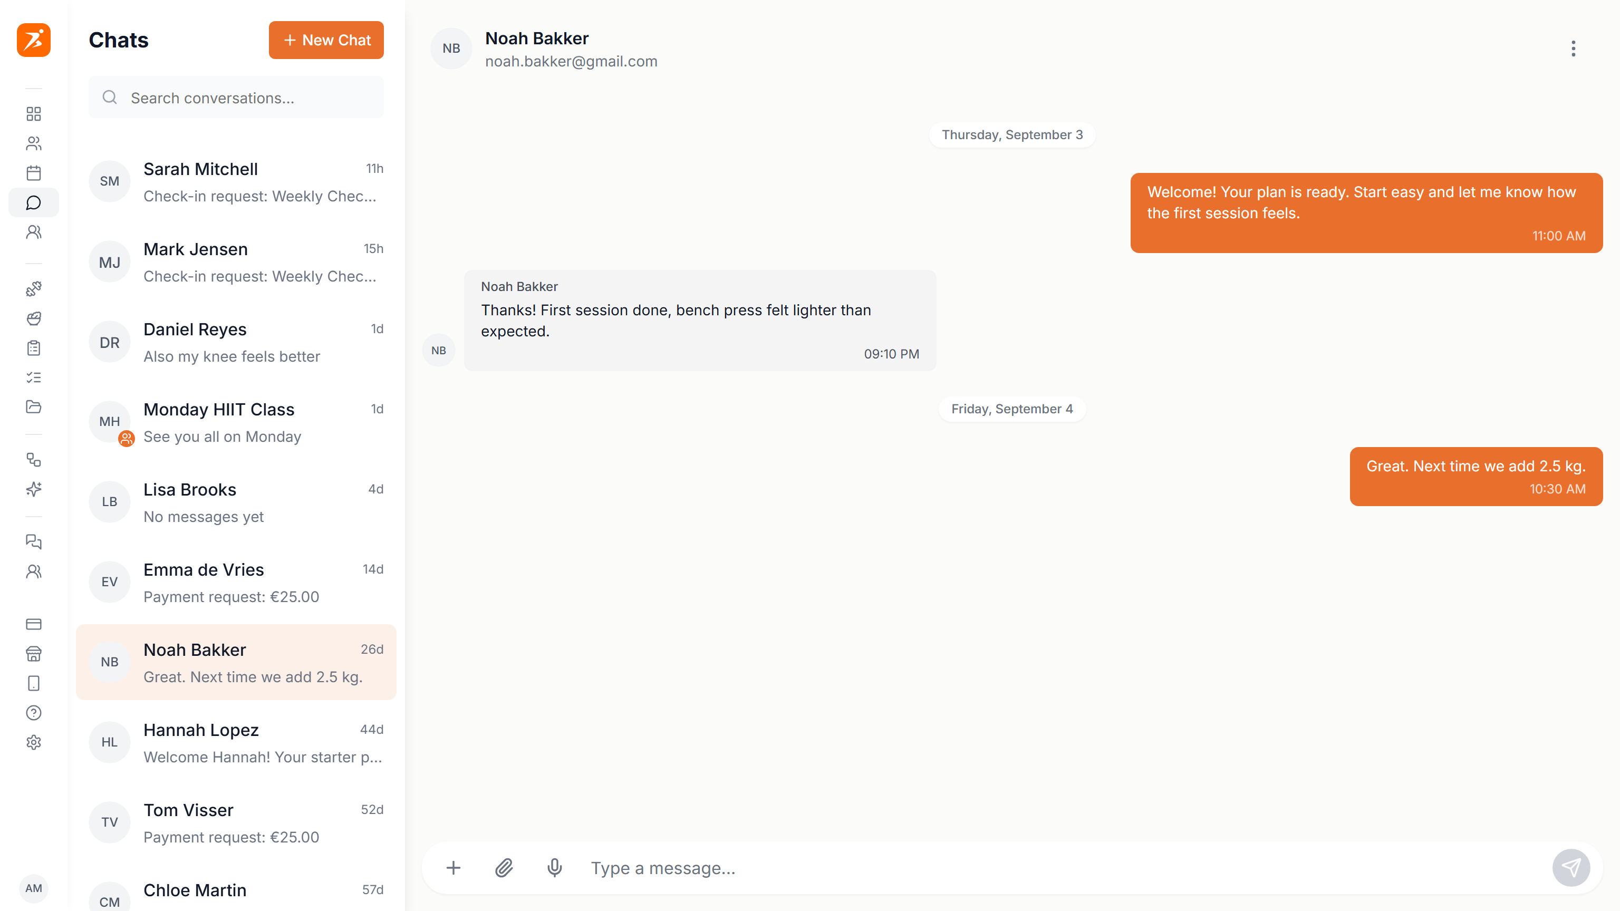Image resolution: width=1620 pixels, height=911 pixels.
Task: Click the plus icon in message bar
Action: (454, 868)
